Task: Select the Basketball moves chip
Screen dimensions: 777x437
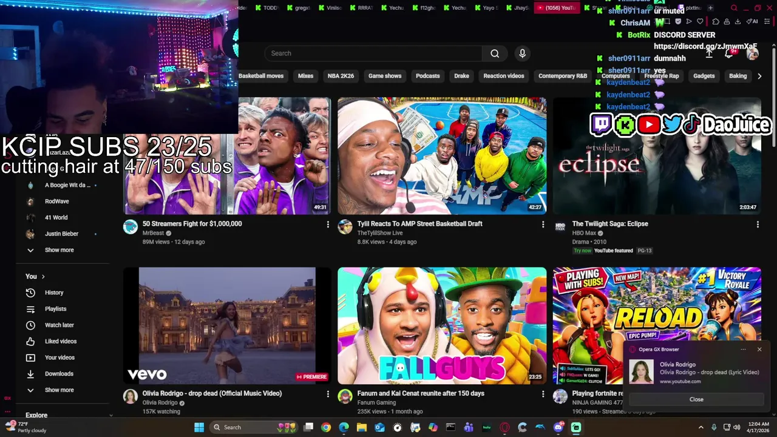Action: click(261, 76)
